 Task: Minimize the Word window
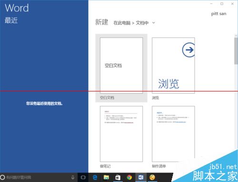click(211, 4)
